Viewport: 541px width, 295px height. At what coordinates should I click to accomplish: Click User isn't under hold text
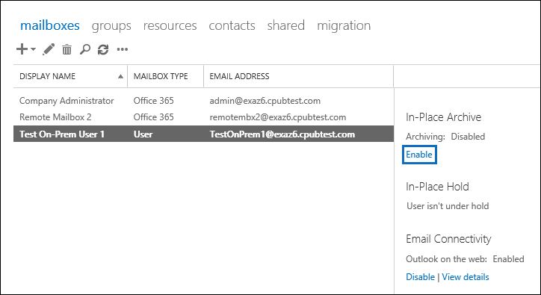pos(448,206)
